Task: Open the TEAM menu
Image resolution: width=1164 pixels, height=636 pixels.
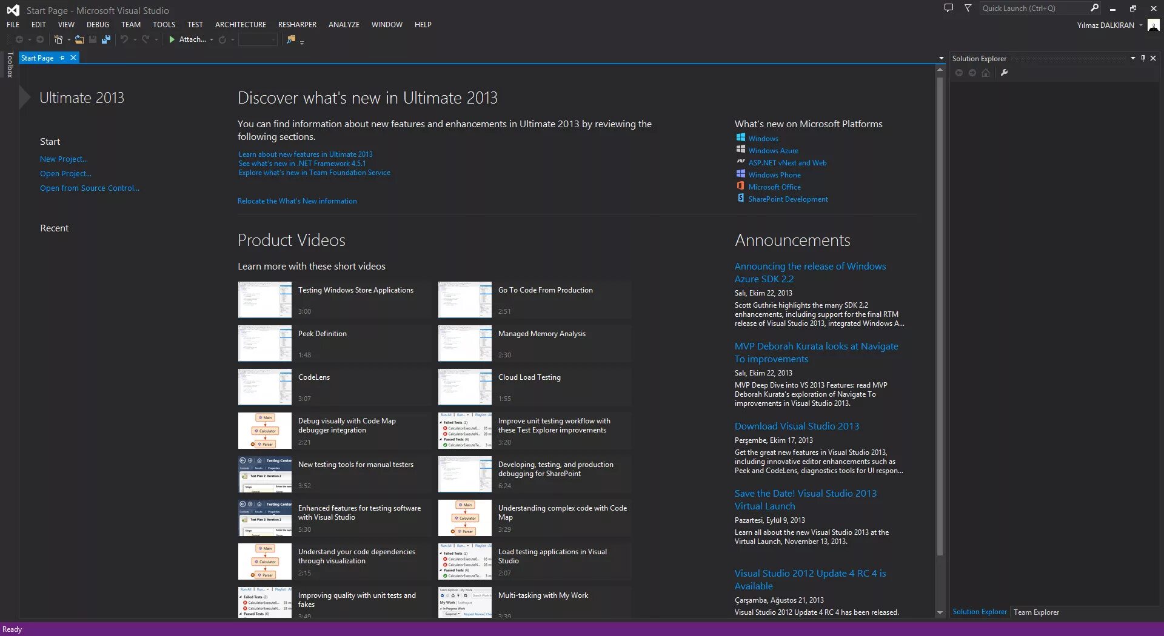Action: [131, 25]
